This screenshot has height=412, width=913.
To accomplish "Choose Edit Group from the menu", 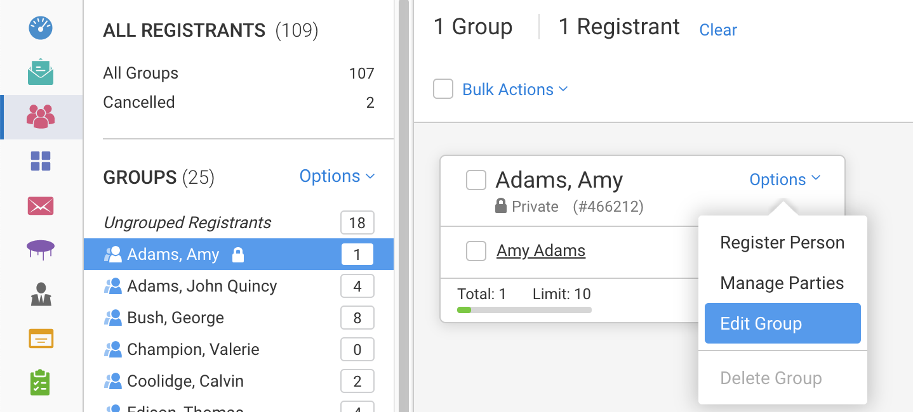I will [x=782, y=324].
